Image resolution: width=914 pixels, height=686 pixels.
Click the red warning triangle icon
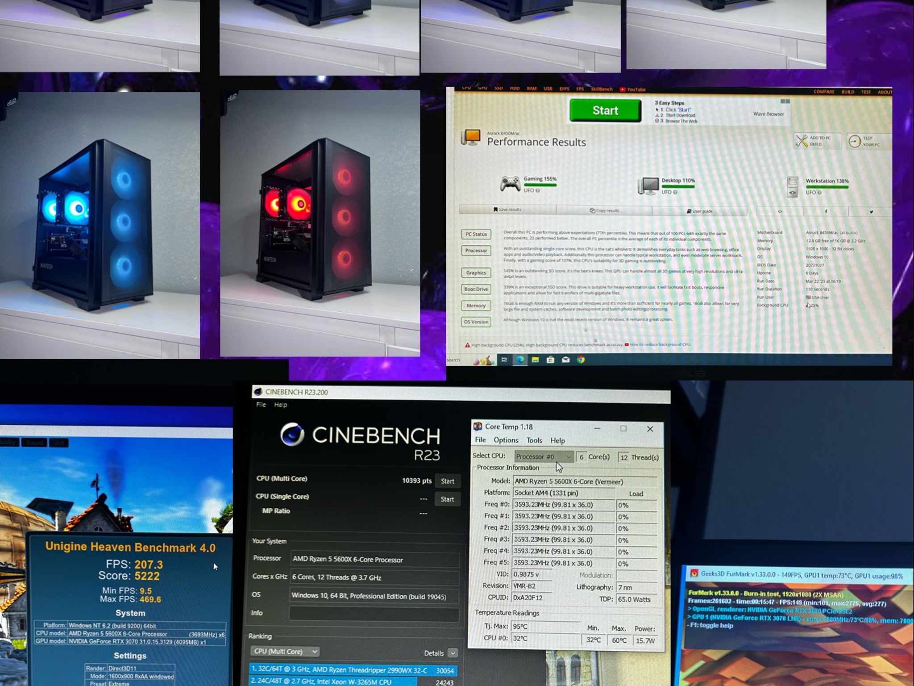pos(467,345)
